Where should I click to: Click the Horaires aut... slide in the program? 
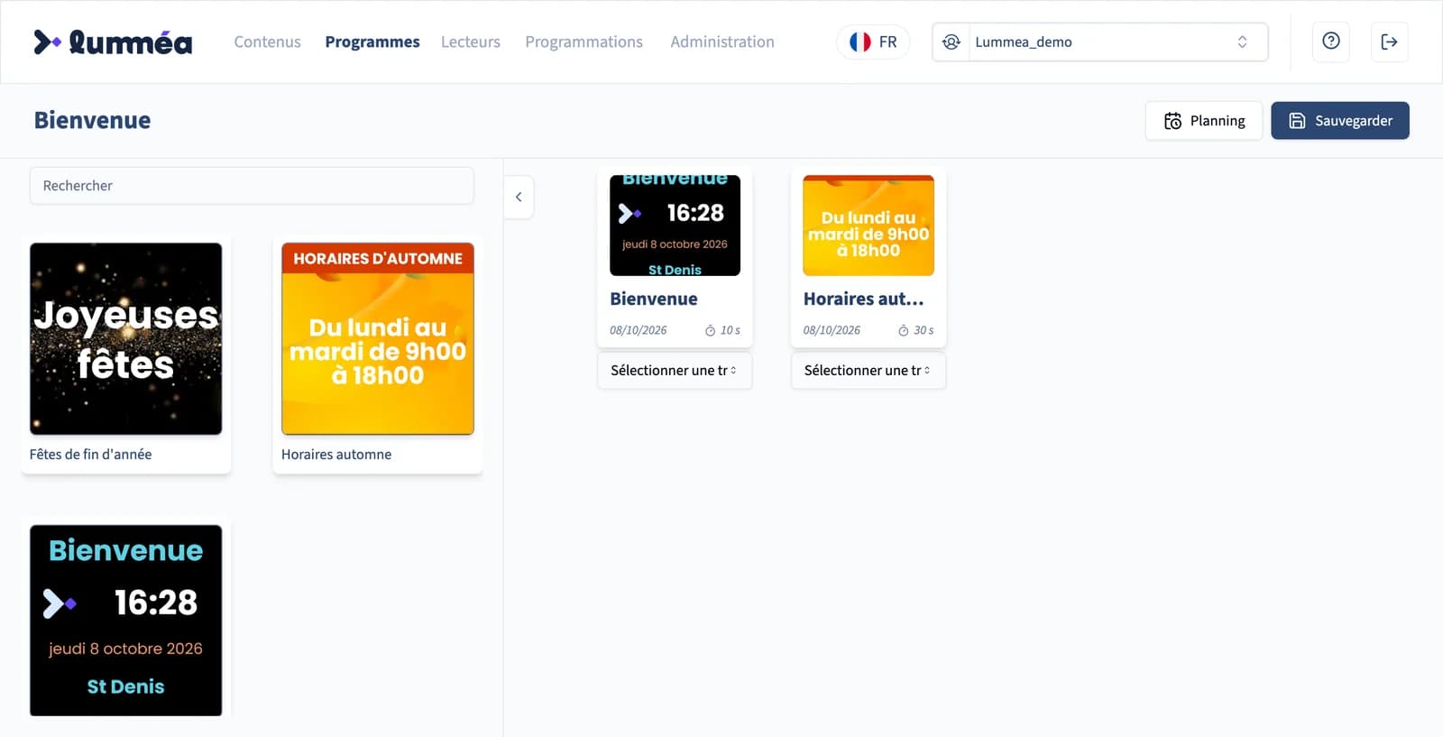point(869,226)
